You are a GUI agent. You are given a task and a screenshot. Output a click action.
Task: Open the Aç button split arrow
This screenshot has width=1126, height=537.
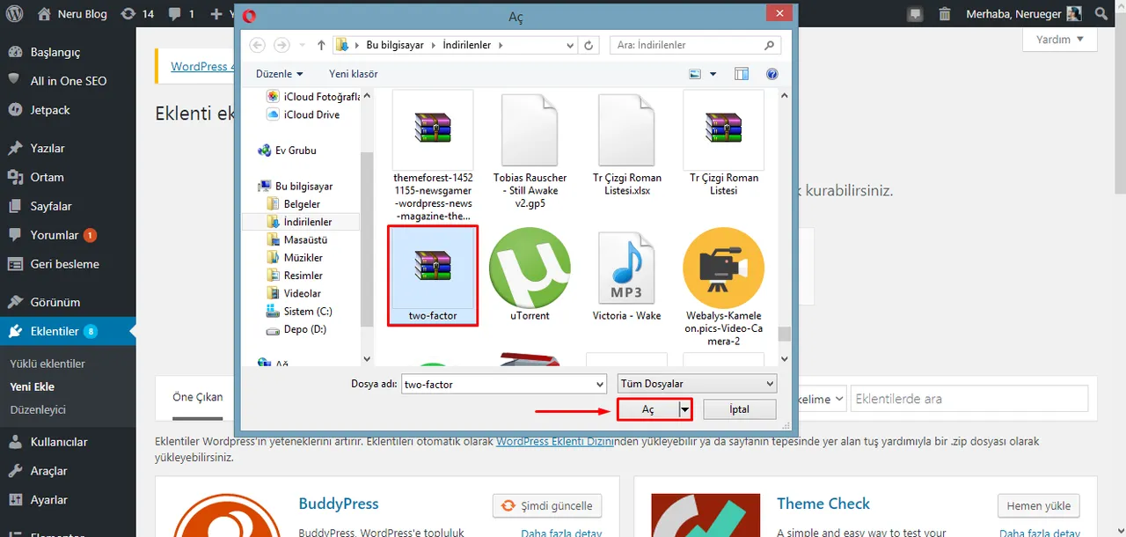click(684, 409)
